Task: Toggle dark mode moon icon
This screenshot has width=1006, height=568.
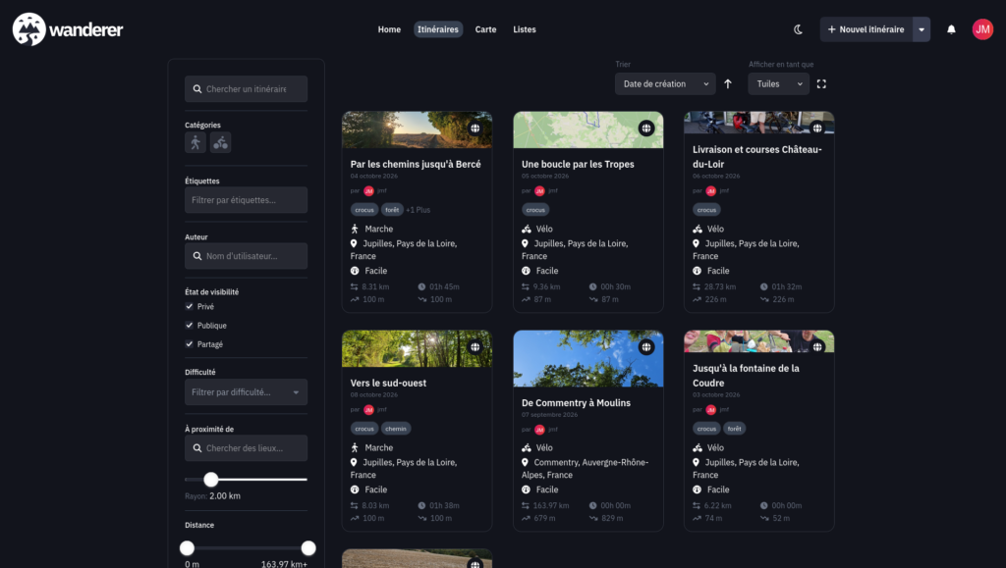Action: [x=798, y=29]
